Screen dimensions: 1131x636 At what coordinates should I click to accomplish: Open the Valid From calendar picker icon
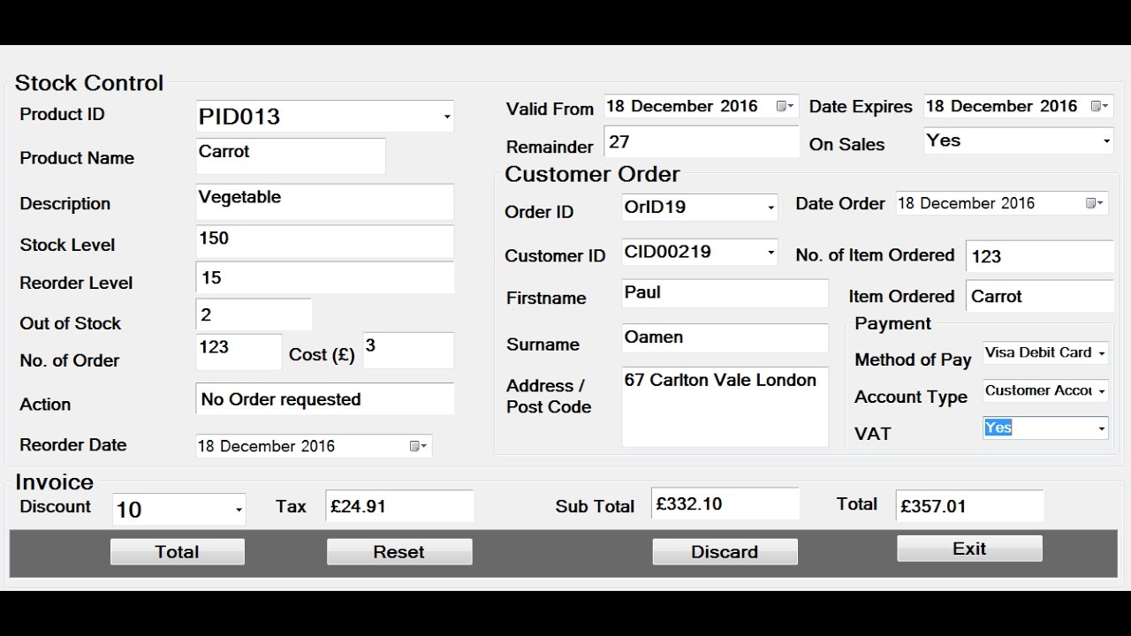tap(784, 106)
